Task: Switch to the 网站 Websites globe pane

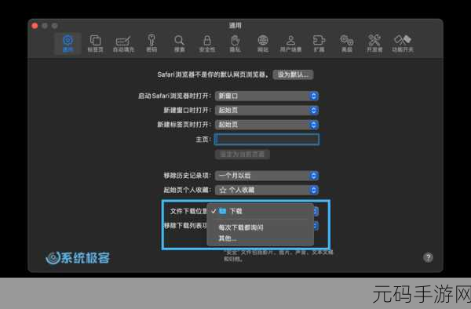Action: pyautogui.click(x=263, y=43)
